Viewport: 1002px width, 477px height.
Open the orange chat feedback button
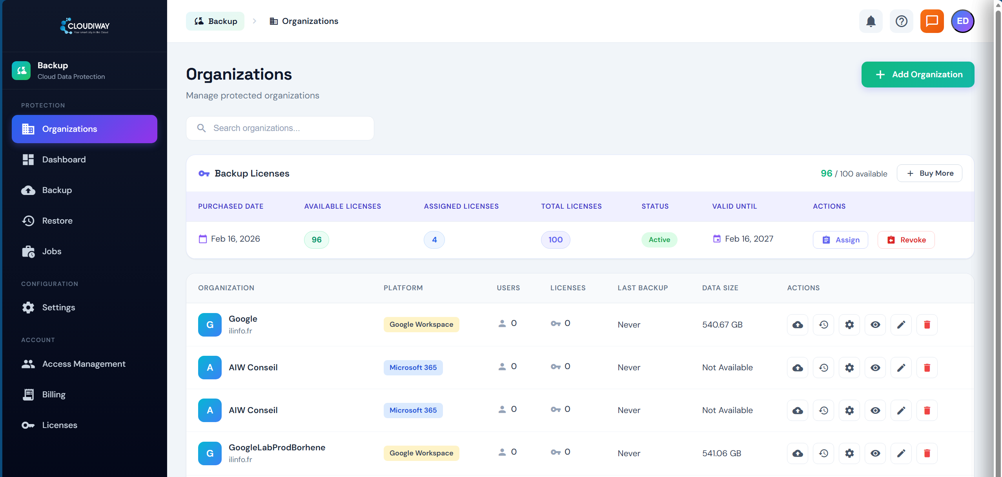pos(932,21)
